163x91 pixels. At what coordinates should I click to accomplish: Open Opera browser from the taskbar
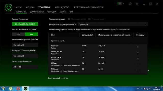pos(18,89)
